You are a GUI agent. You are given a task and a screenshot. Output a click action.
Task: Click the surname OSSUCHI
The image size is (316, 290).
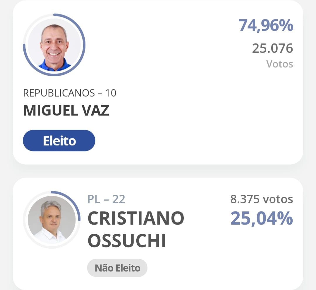pos(127,241)
